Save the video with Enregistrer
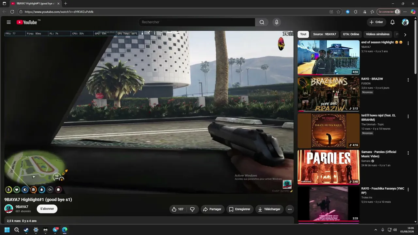Screen dimensions: 418x235 tap(240, 209)
